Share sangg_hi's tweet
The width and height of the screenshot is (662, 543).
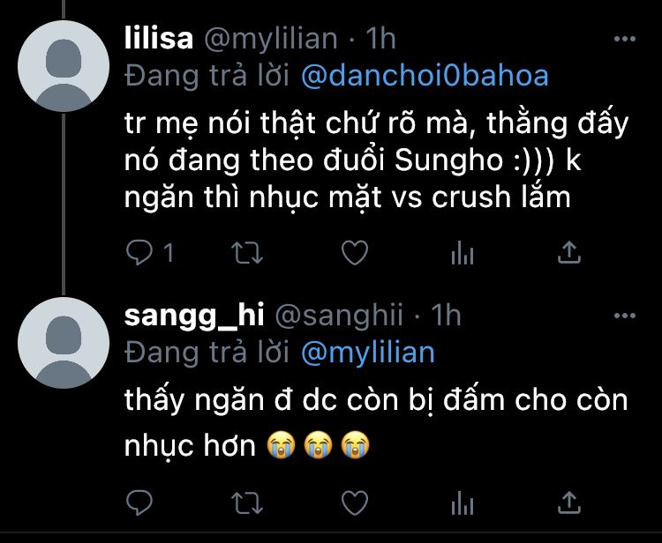point(569,502)
